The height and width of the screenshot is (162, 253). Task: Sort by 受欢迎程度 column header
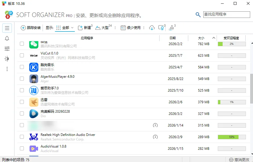(x=231, y=38)
